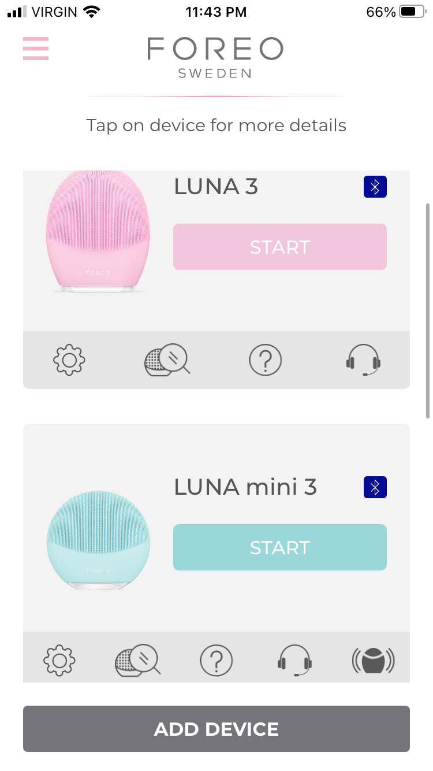Tap the pink LUNA 3 device image
Viewport: 433px width, 771px height.
(98, 231)
